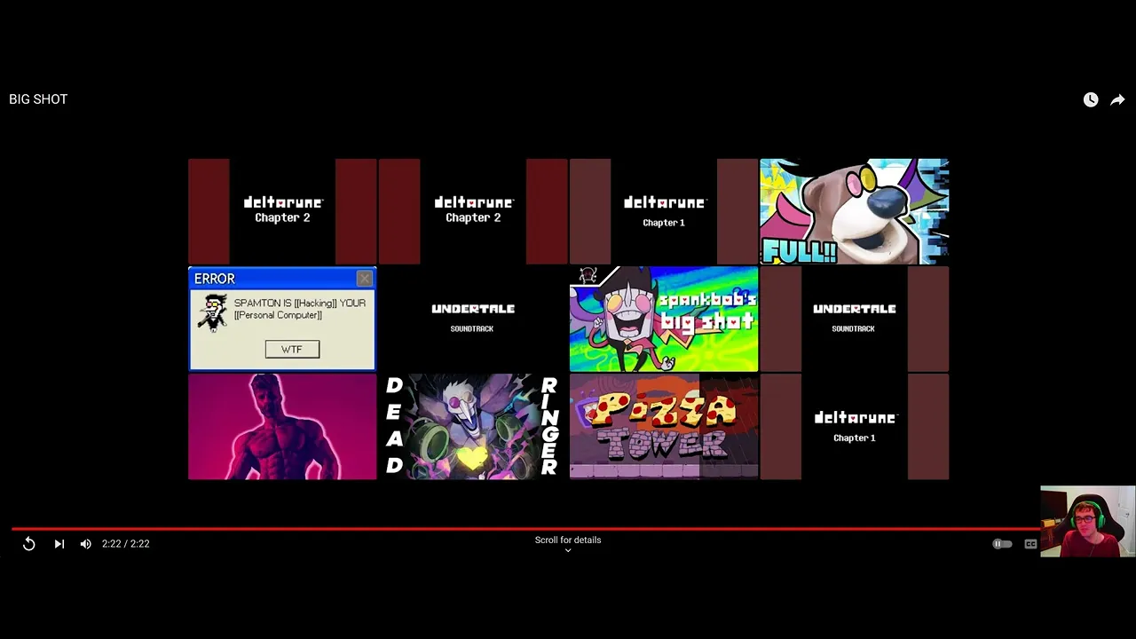The height and width of the screenshot is (639, 1136).
Task: Open the first Deltarune Chapter 2 thumbnail
Action: coord(282,211)
